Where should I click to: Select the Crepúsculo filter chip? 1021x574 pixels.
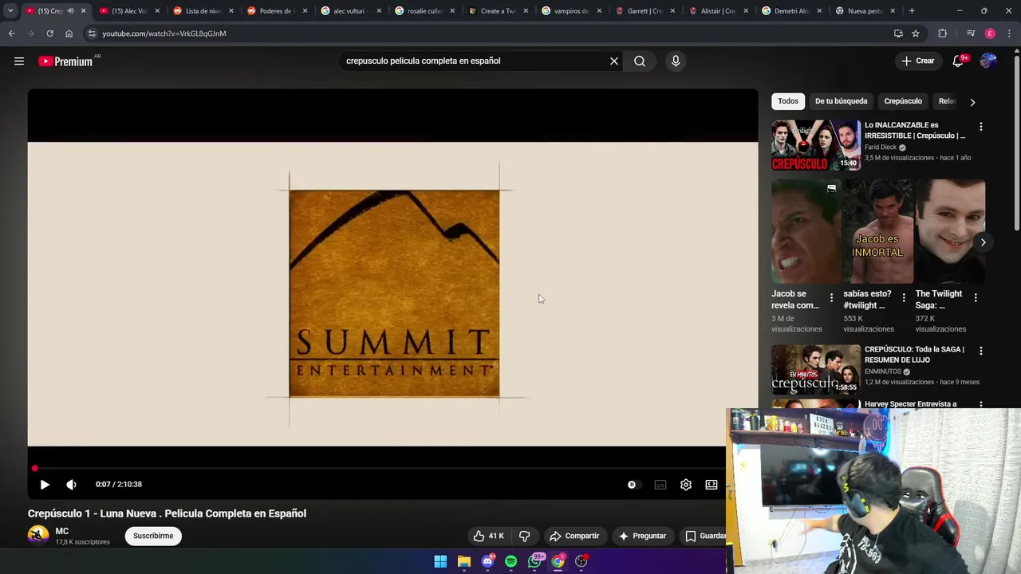click(903, 101)
